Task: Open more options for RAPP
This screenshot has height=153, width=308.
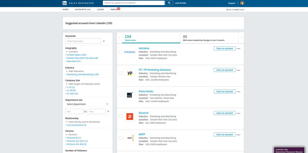Action: (238, 135)
